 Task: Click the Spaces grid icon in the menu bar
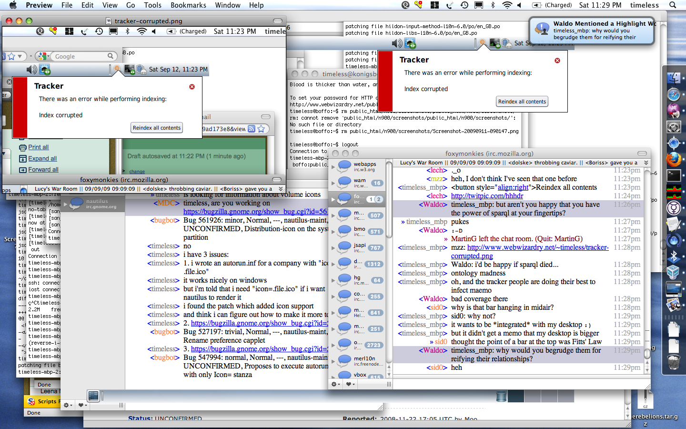pos(434,5)
